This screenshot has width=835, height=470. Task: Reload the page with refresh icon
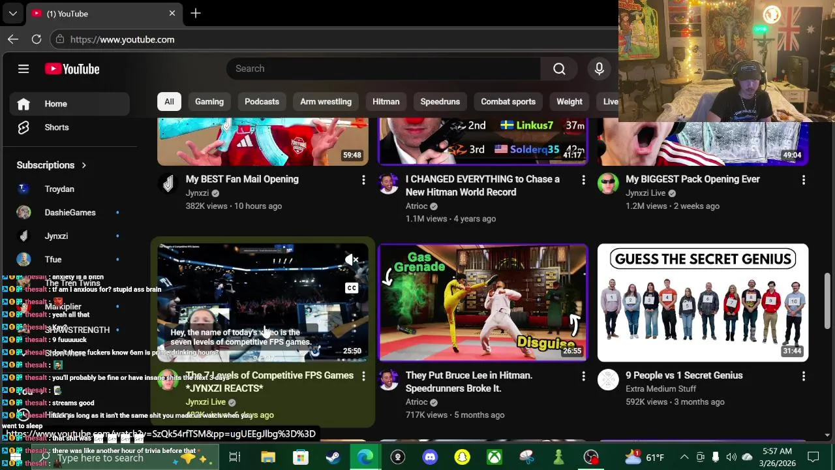click(x=37, y=39)
